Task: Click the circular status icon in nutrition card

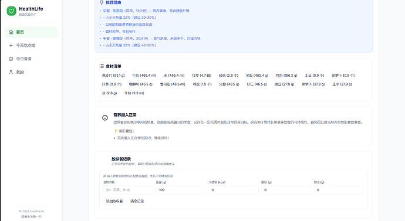Action: tap(105, 118)
